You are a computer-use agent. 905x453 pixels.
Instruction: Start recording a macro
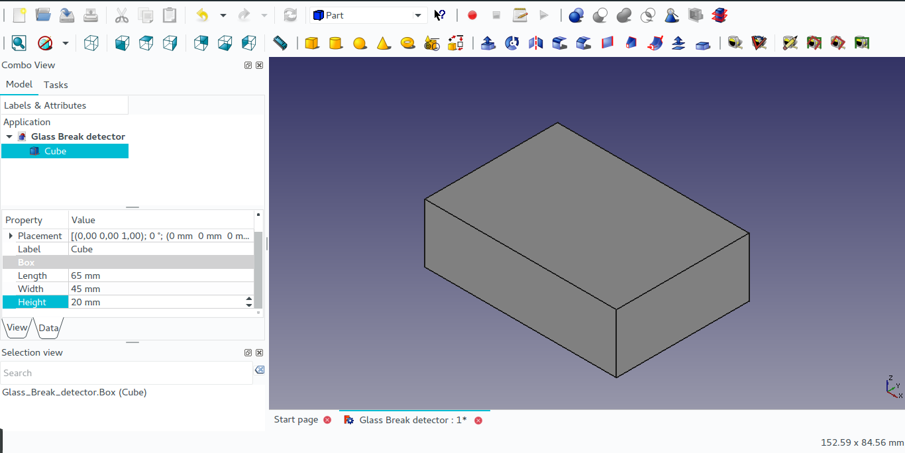(x=472, y=15)
